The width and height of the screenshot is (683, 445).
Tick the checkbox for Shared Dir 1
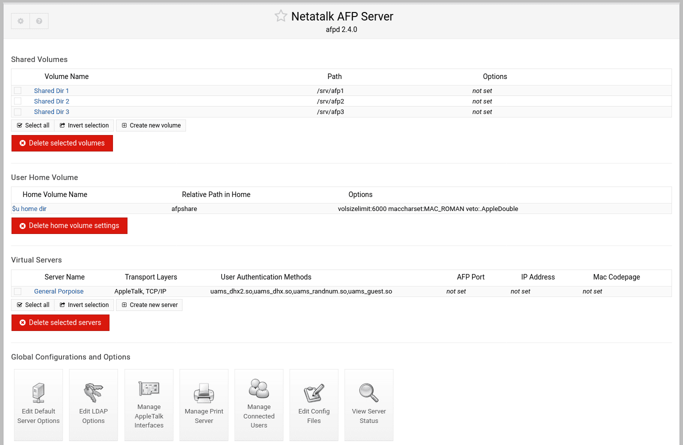point(17,90)
